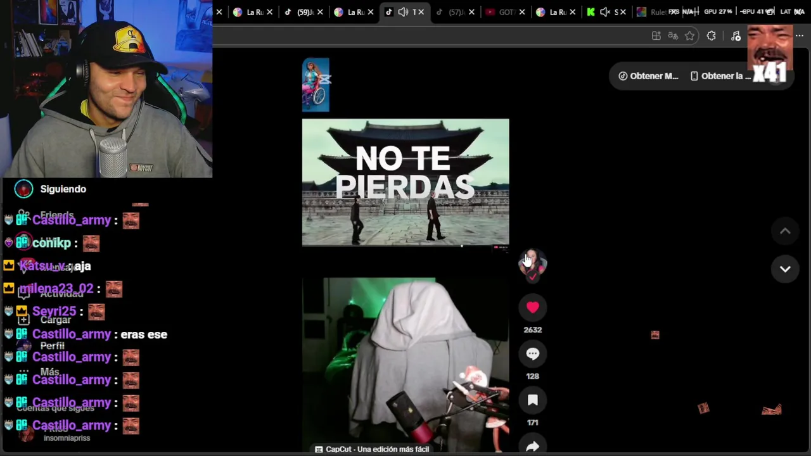Click the conikp username in chat
The image size is (811, 456).
(51, 243)
